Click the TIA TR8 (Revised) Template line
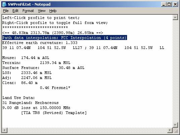 pyautogui.click(x=54, y=113)
